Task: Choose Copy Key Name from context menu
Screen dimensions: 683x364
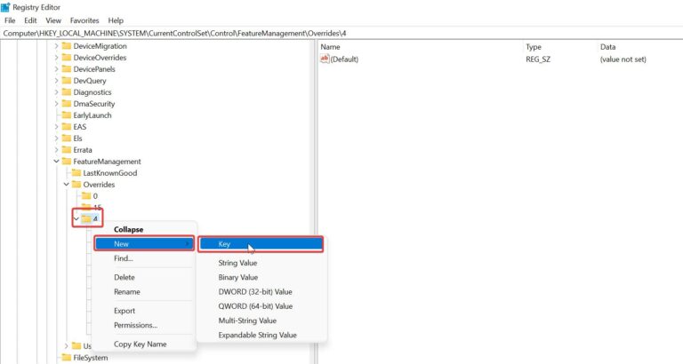Action: tap(140, 344)
